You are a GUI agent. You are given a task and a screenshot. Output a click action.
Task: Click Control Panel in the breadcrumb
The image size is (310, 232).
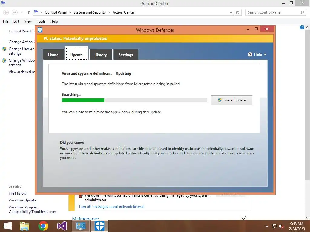[x=56, y=12]
